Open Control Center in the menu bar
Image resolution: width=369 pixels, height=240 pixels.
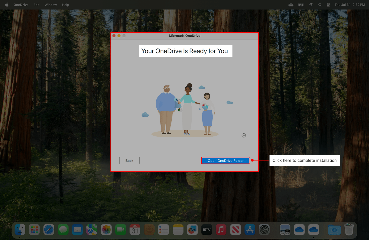pyautogui.click(x=328, y=5)
